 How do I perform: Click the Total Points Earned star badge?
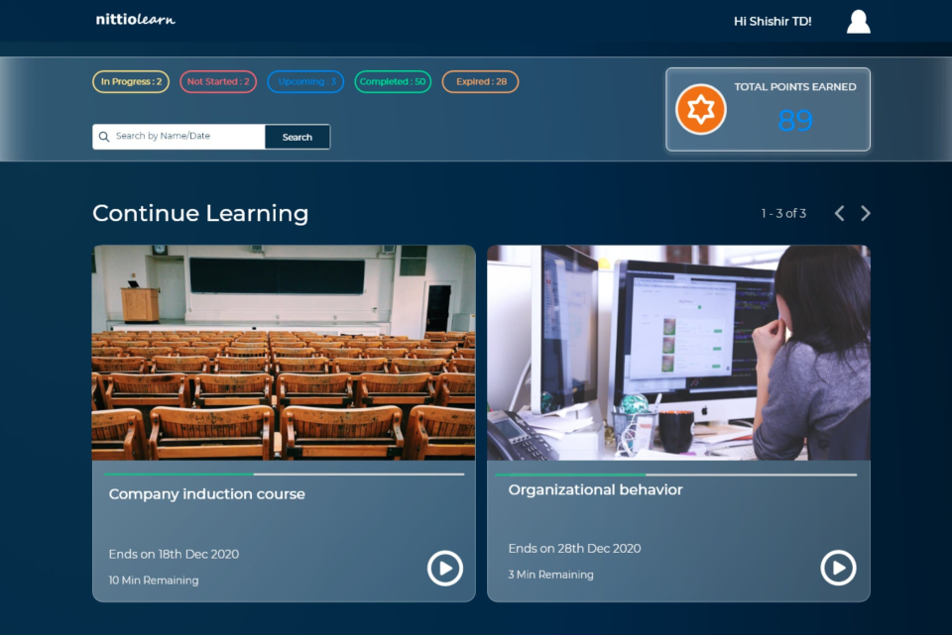point(700,110)
